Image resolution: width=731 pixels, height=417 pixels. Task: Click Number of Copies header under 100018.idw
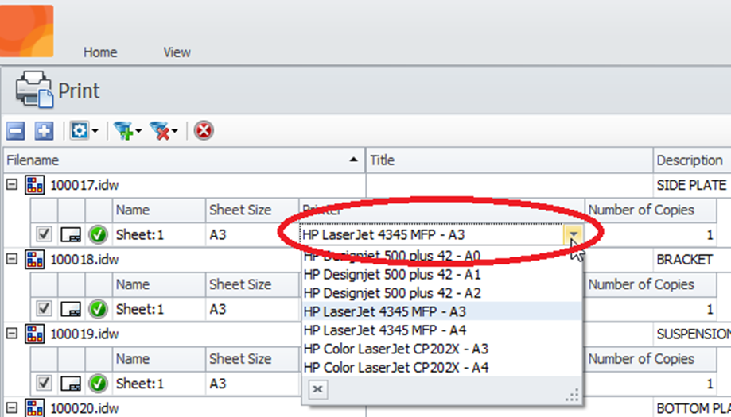[651, 284]
